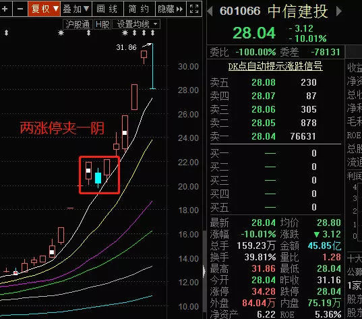Click the H股 tag
The height and width of the screenshot is (319, 362).
pos(102,24)
